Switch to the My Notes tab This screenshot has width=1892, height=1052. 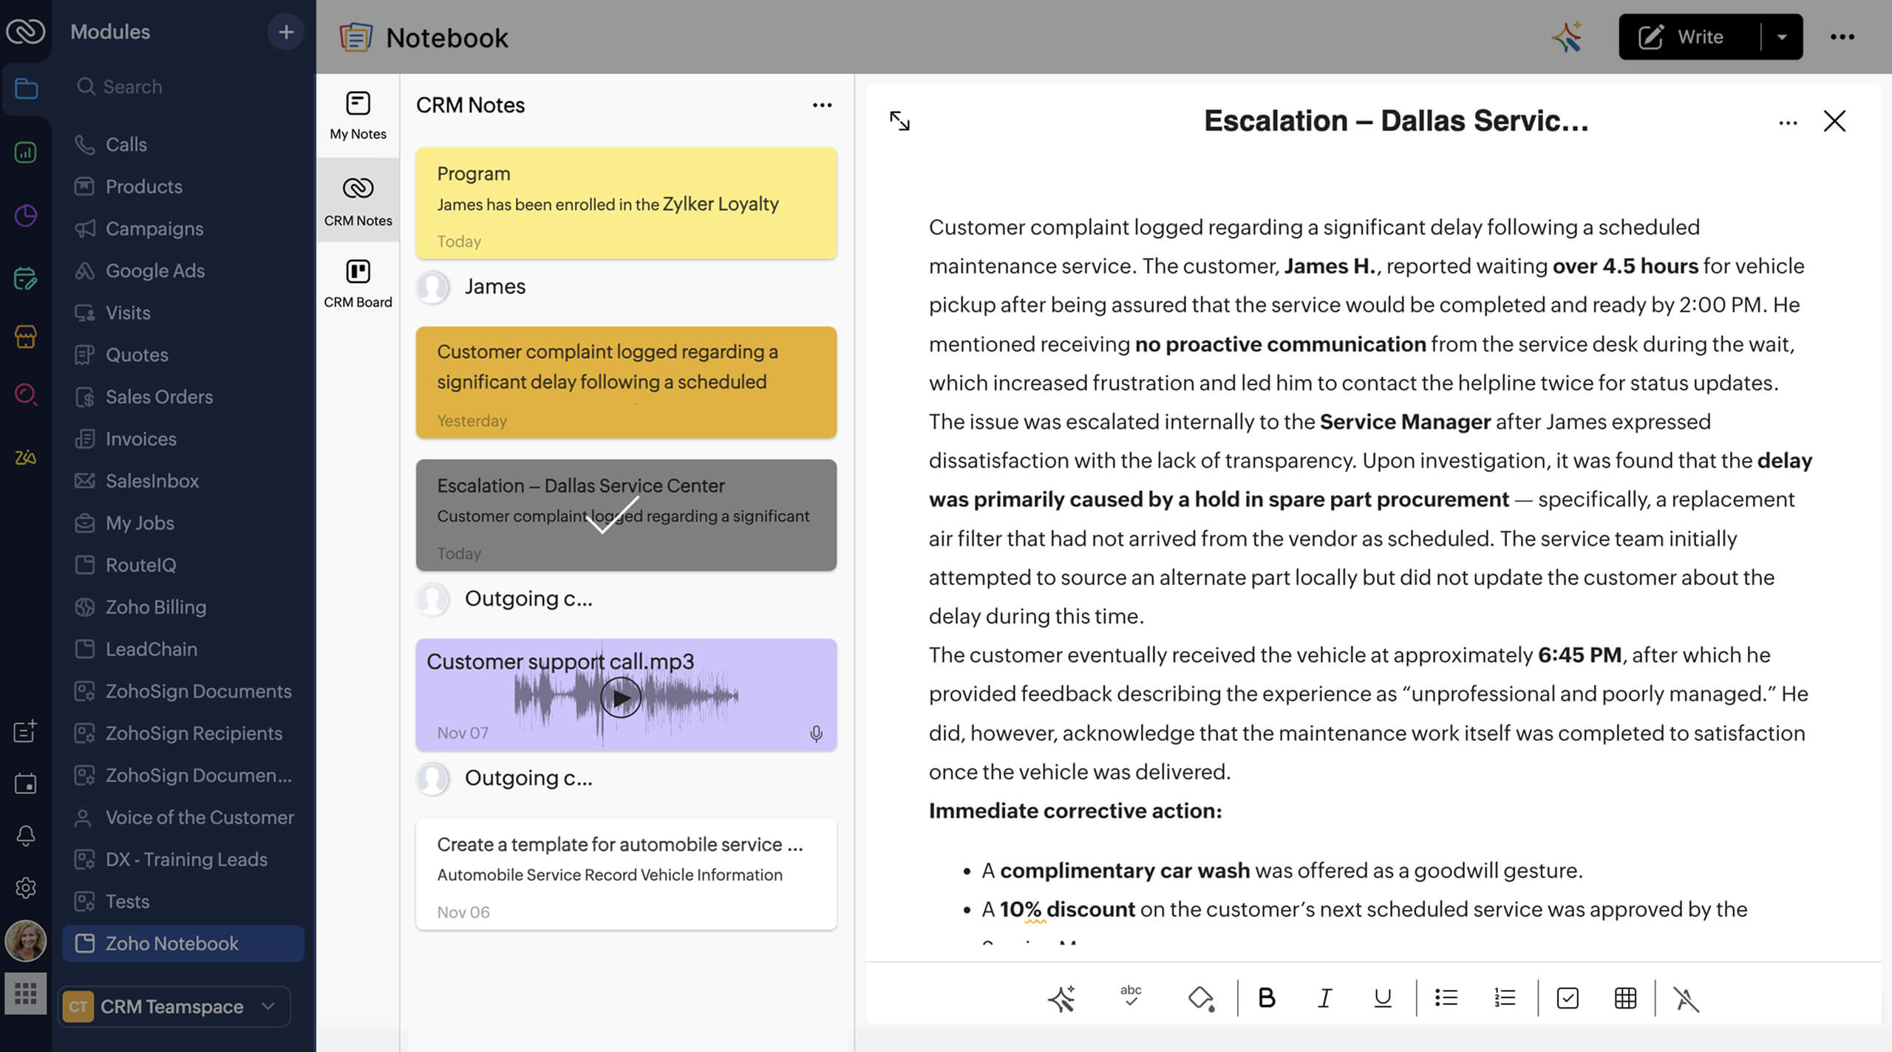pos(358,115)
